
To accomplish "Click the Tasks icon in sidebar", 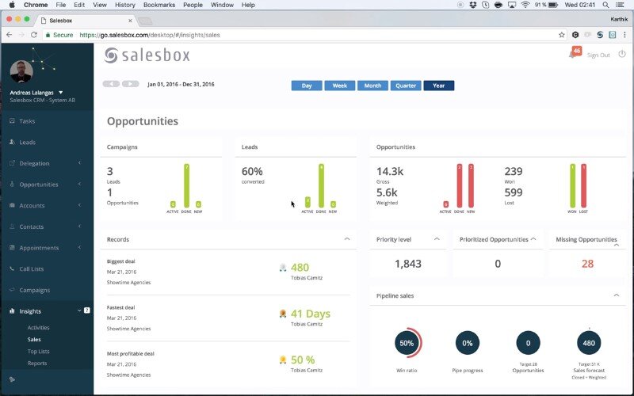I will 12,121.
